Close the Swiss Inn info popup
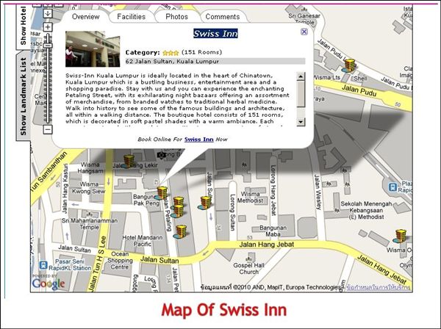 pyautogui.click(x=304, y=32)
